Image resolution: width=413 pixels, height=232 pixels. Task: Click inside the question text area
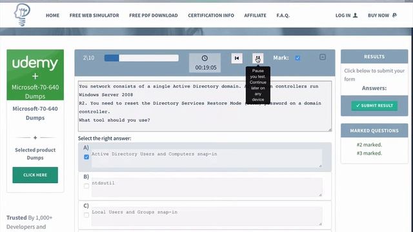pyautogui.click(x=205, y=106)
